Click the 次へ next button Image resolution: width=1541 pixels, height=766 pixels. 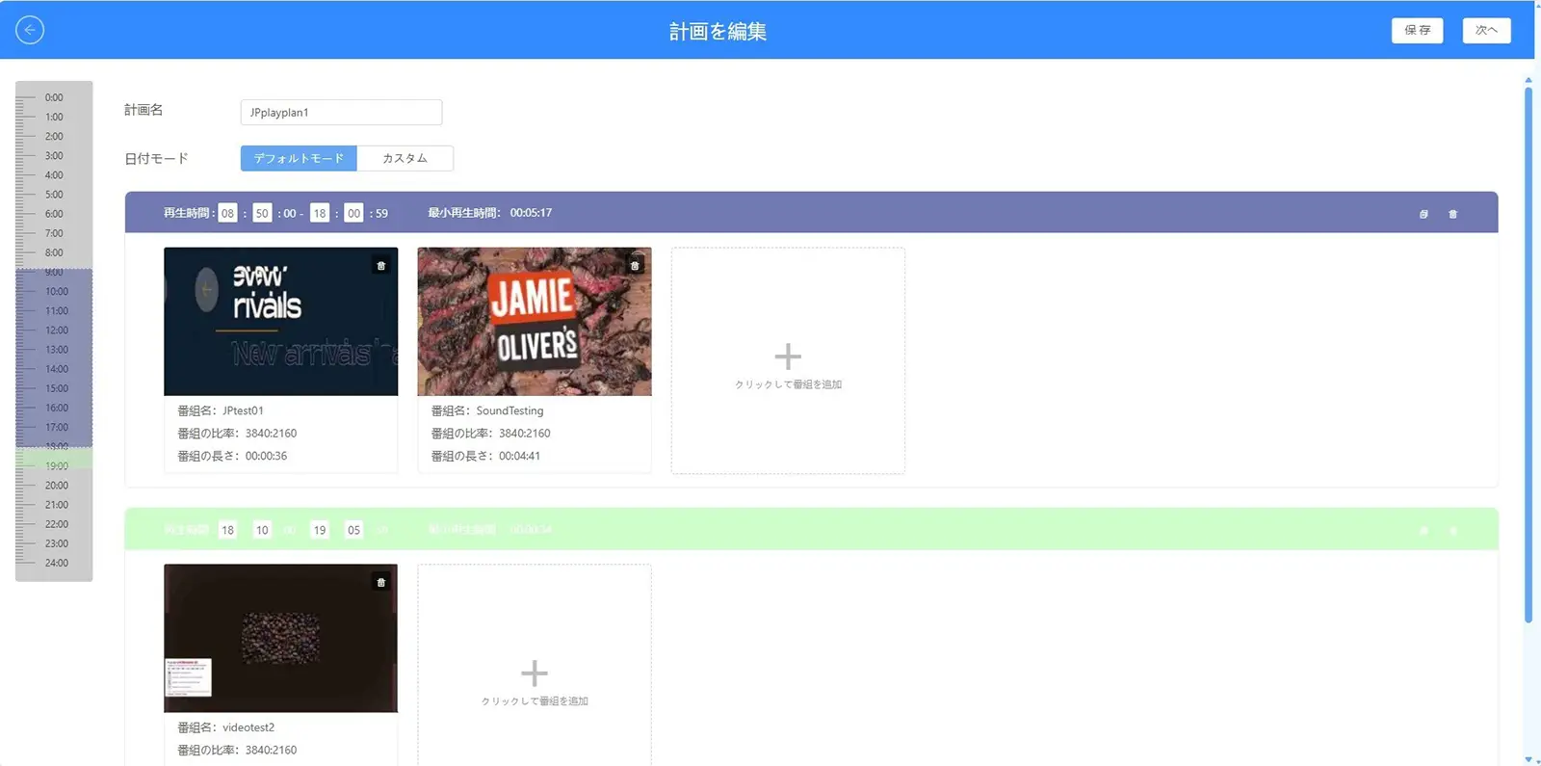point(1486,30)
